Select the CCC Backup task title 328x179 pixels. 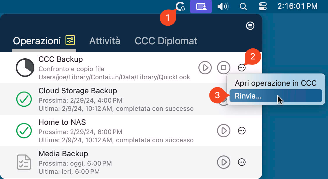click(61, 59)
